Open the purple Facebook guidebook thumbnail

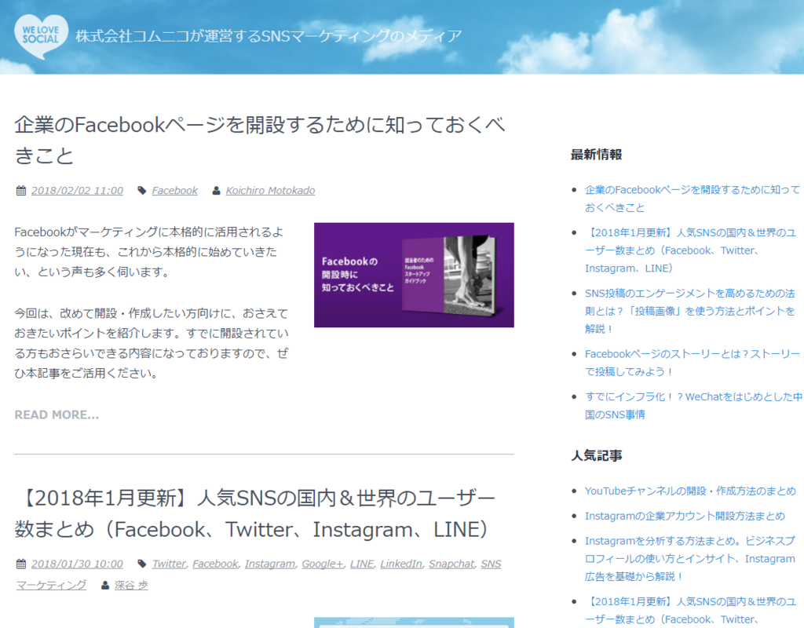pos(414,275)
